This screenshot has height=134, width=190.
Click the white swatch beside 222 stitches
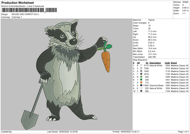click(x=141, y=88)
